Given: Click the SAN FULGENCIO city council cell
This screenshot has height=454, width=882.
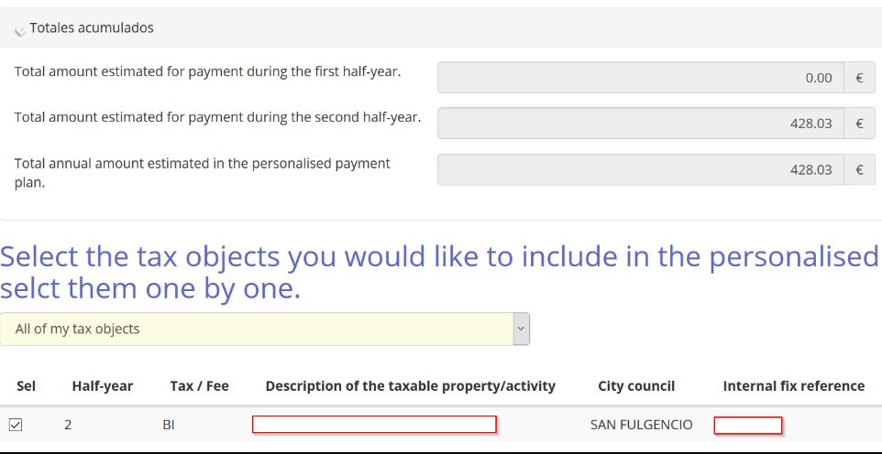Looking at the screenshot, I should (641, 425).
